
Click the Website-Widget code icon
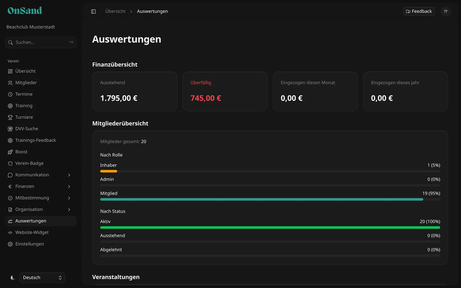pyautogui.click(x=10, y=233)
